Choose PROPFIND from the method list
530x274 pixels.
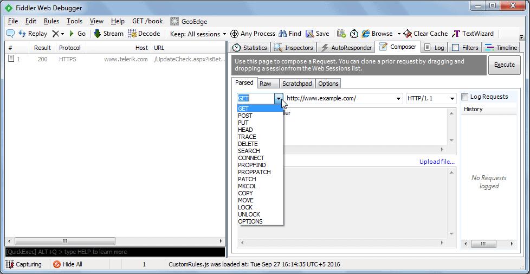point(260,165)
